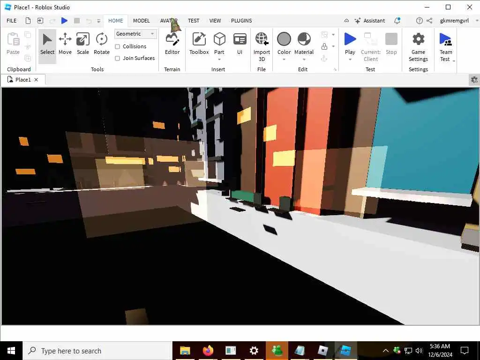
Task: Click the new file icon in quick access bar
Action: [x=28, y=21]
